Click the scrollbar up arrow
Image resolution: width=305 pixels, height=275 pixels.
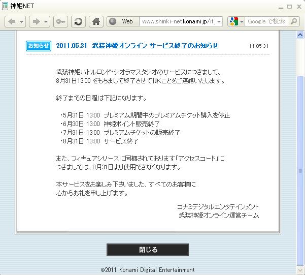click(300, 35)
